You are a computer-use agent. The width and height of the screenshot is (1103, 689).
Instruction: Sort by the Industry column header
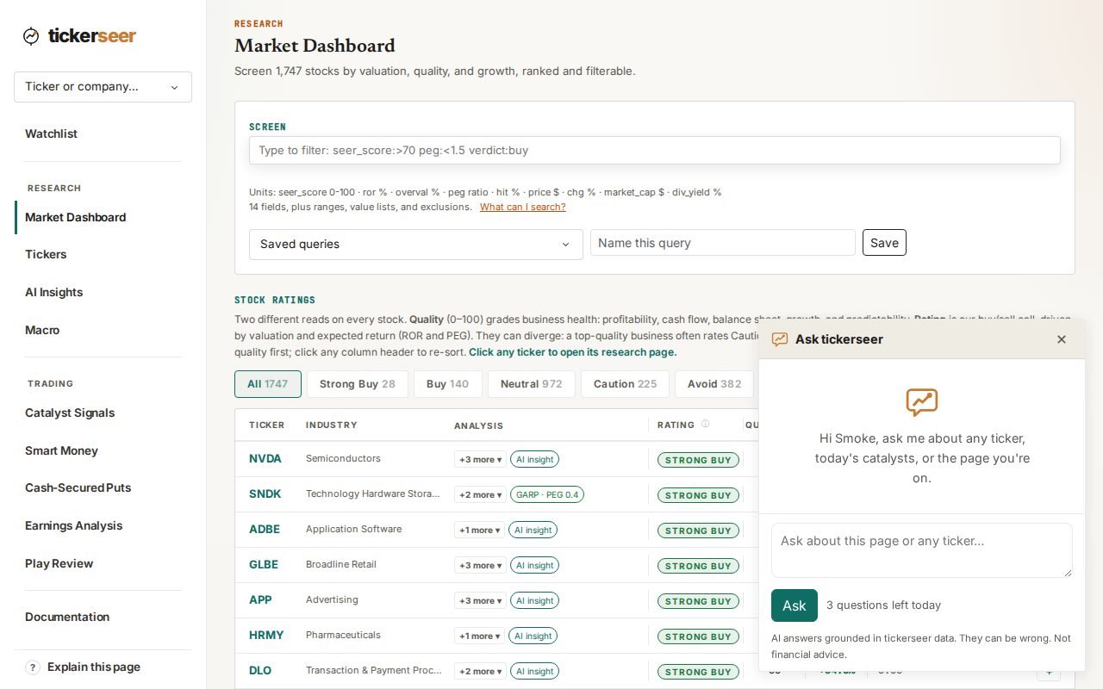click(332, 425)
